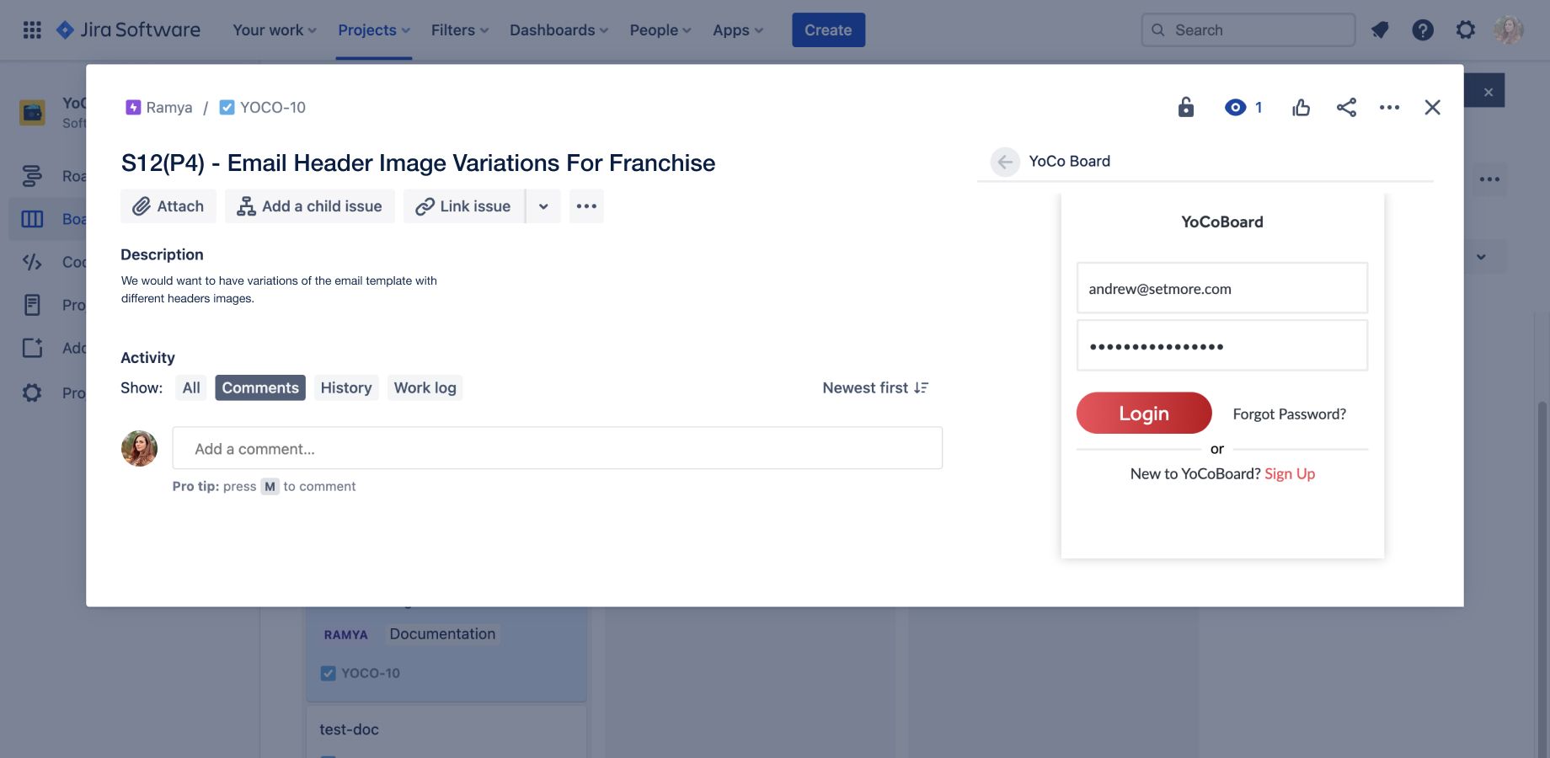Click the Link issue button
Screen dimensions: 1550x758
(x=464, y=206)
